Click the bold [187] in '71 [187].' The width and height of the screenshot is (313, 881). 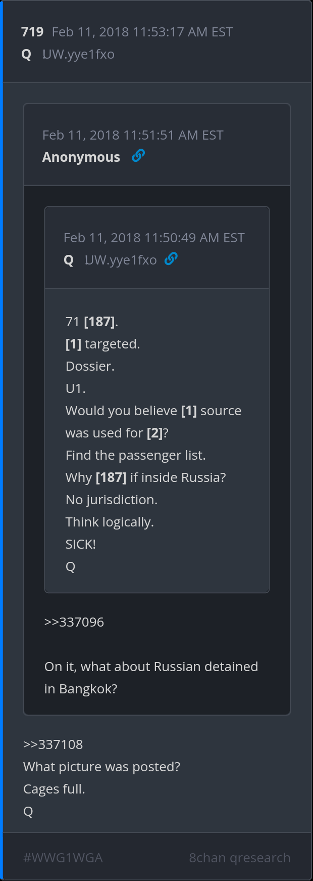tap(99, 322)
